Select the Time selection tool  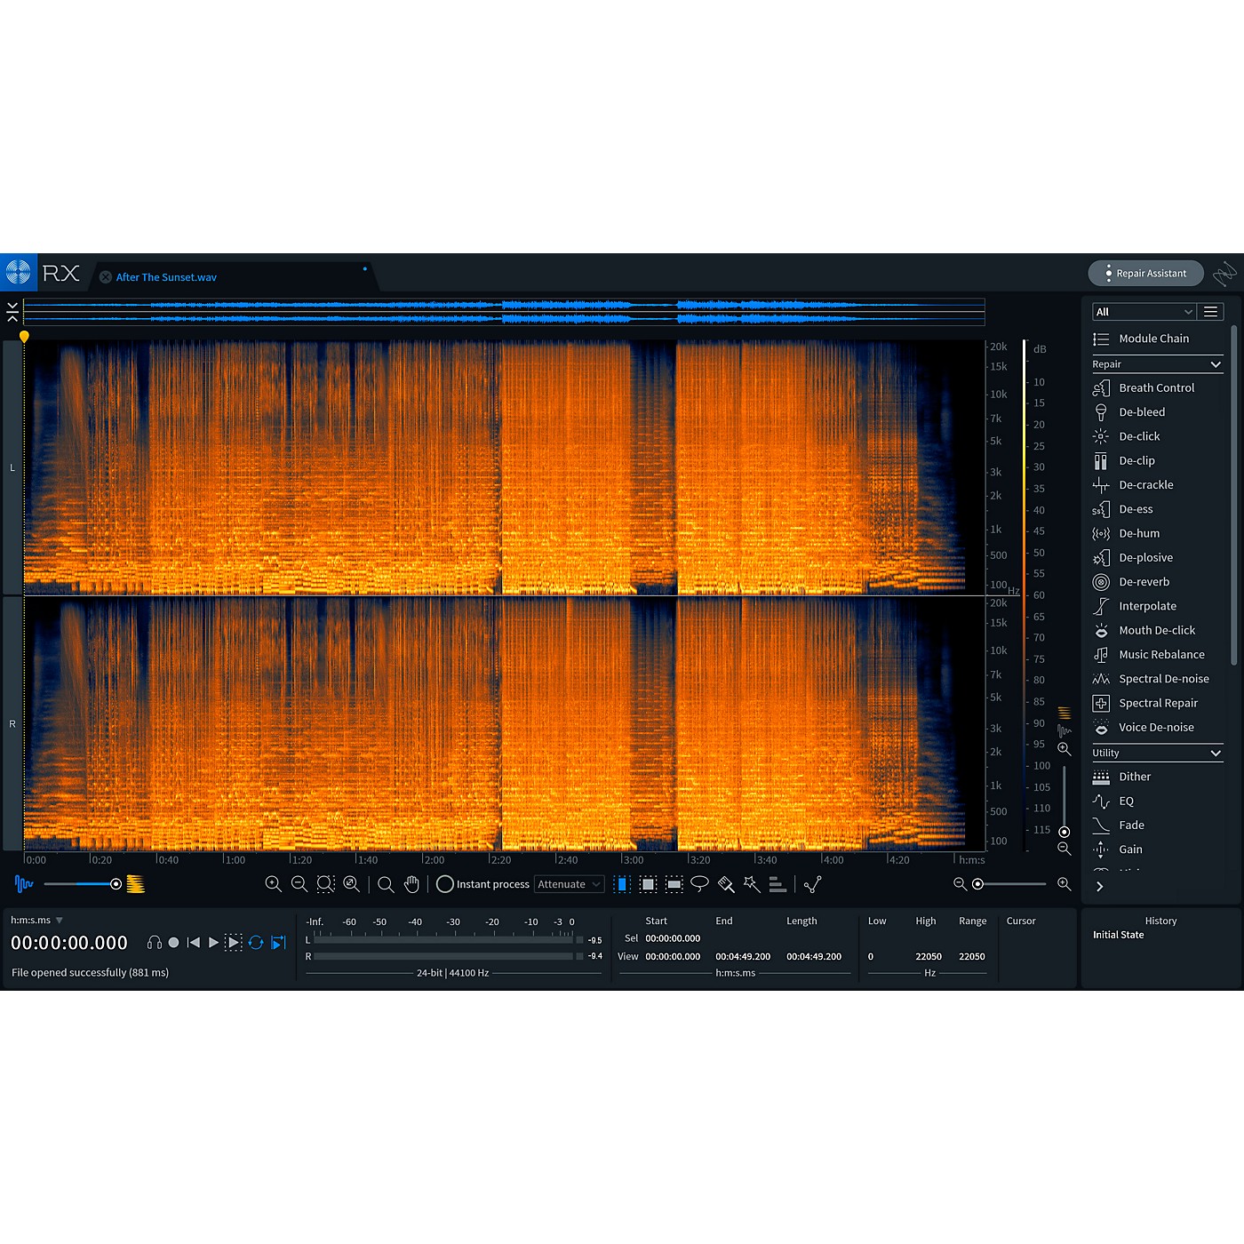pyautogui.click(x=622, y=884)
